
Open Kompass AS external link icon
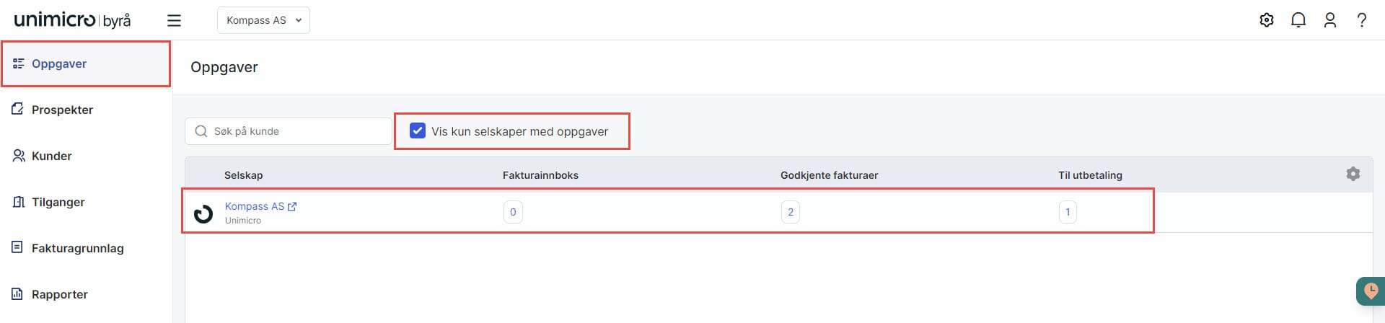coord(292,206)
